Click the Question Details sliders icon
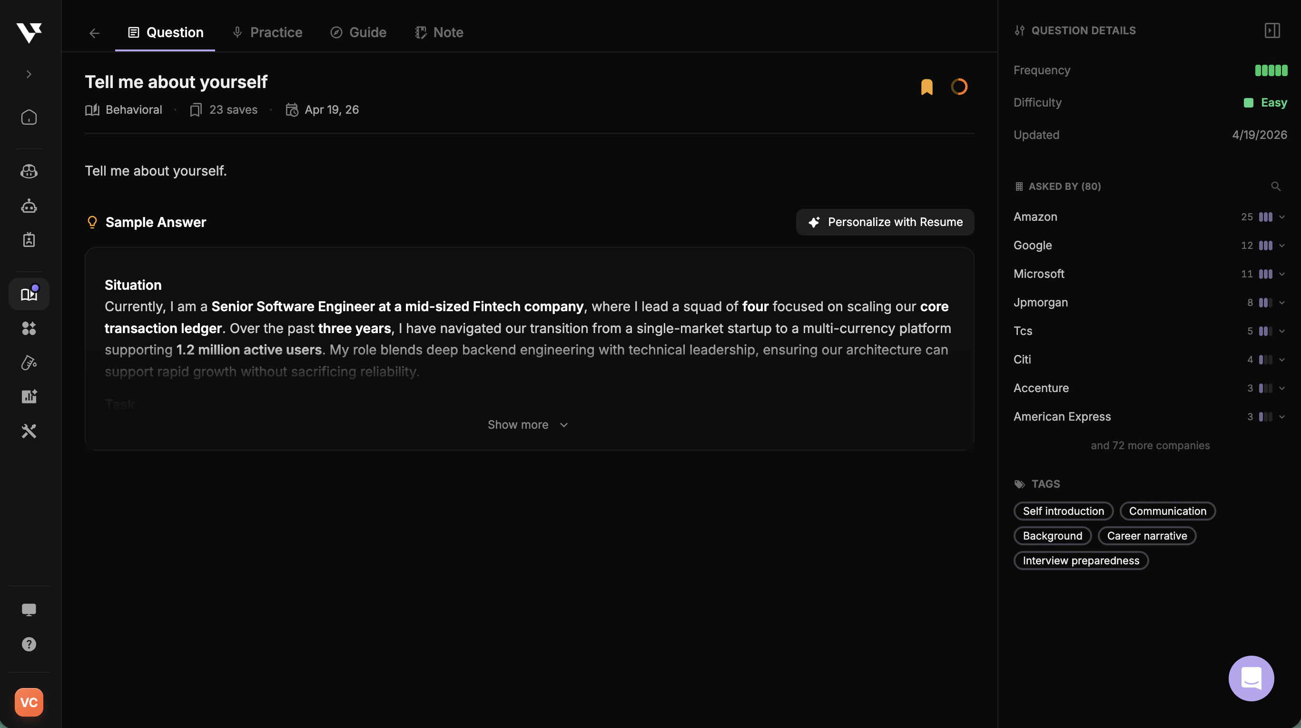The width and height of the screenshot is (1301, 728). pyautogui.click(x=1020, y=31)
